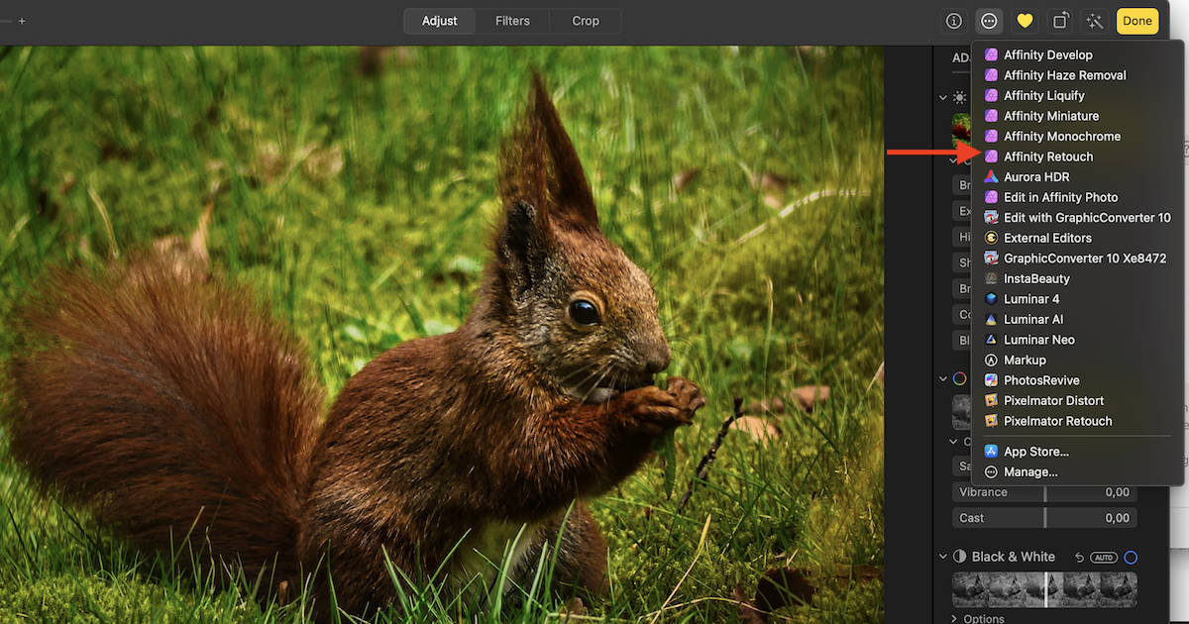Click the Light sun icon
This screenshot has height=624, width=1189.
click(959, 98)
